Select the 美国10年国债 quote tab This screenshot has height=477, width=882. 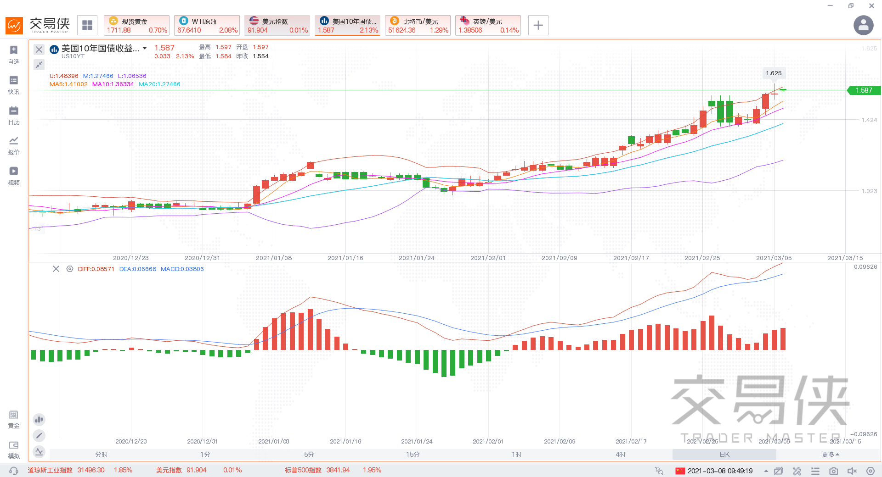pos(348,25)
